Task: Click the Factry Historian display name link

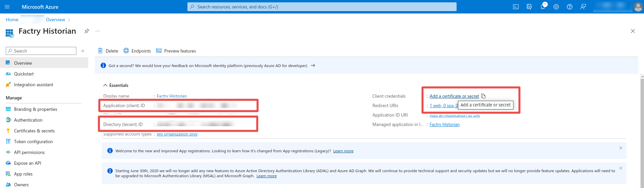Action: click(x=172, y=96)
